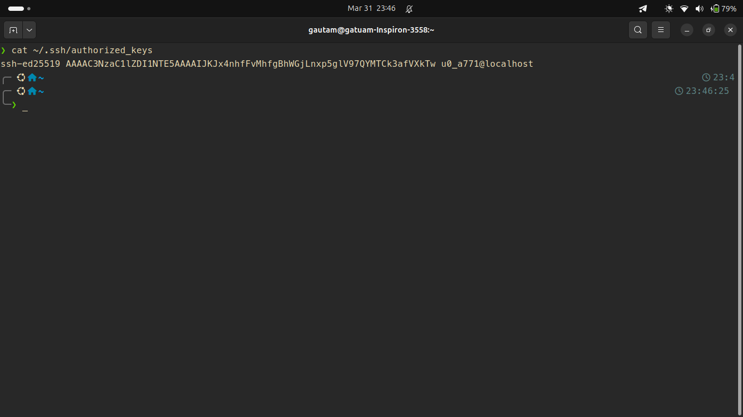Image resolution: width=743 pixels, height=417 pixels.
Task: Open the Telegram tray icon
Action: point(643,9)
